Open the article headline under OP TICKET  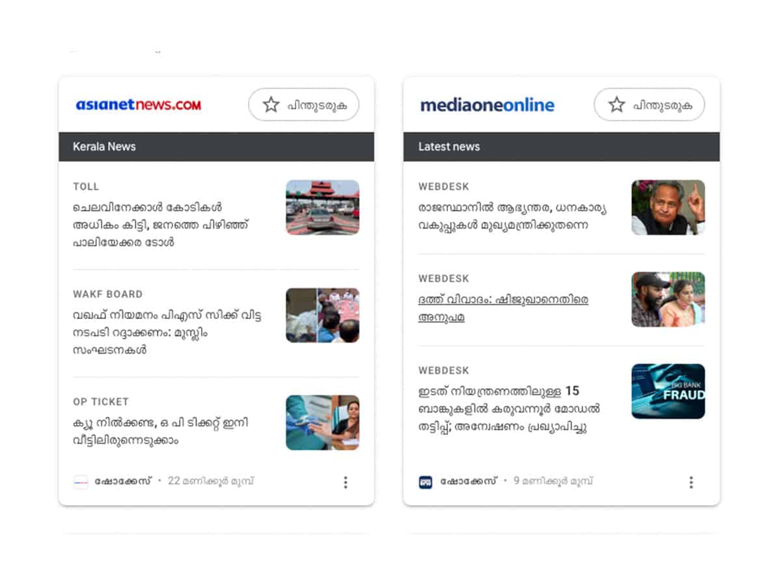pyautogui.click(x=161, y=432)
